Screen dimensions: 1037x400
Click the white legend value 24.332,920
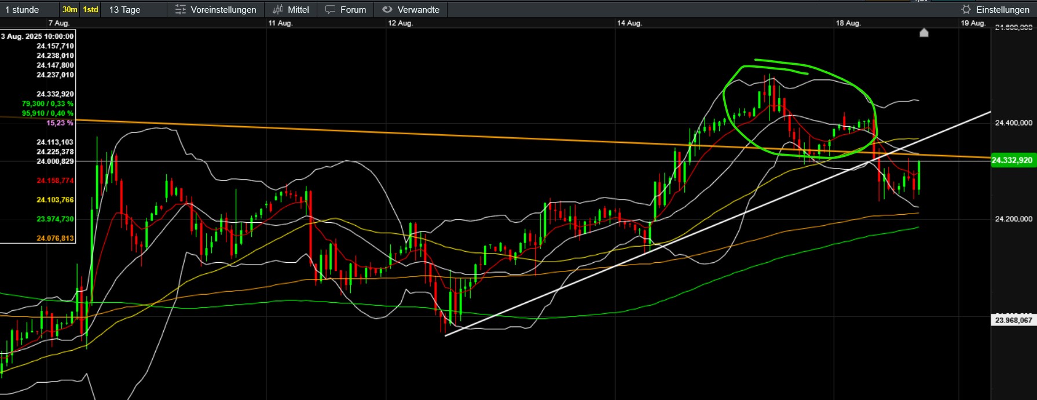pos(55,94)
